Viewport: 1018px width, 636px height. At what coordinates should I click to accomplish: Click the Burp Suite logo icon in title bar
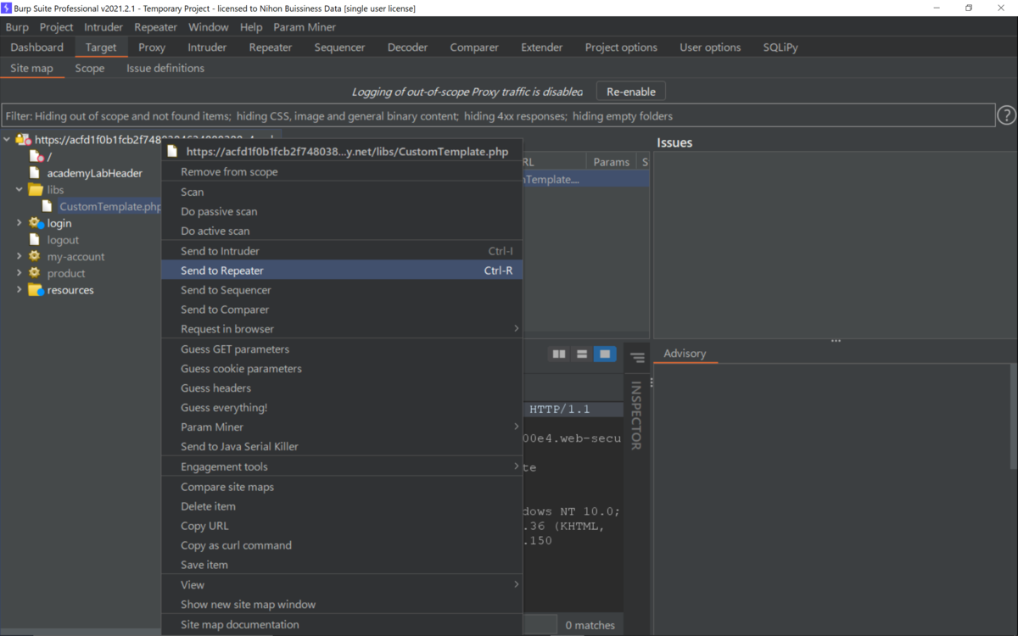[x=6, y=8]
